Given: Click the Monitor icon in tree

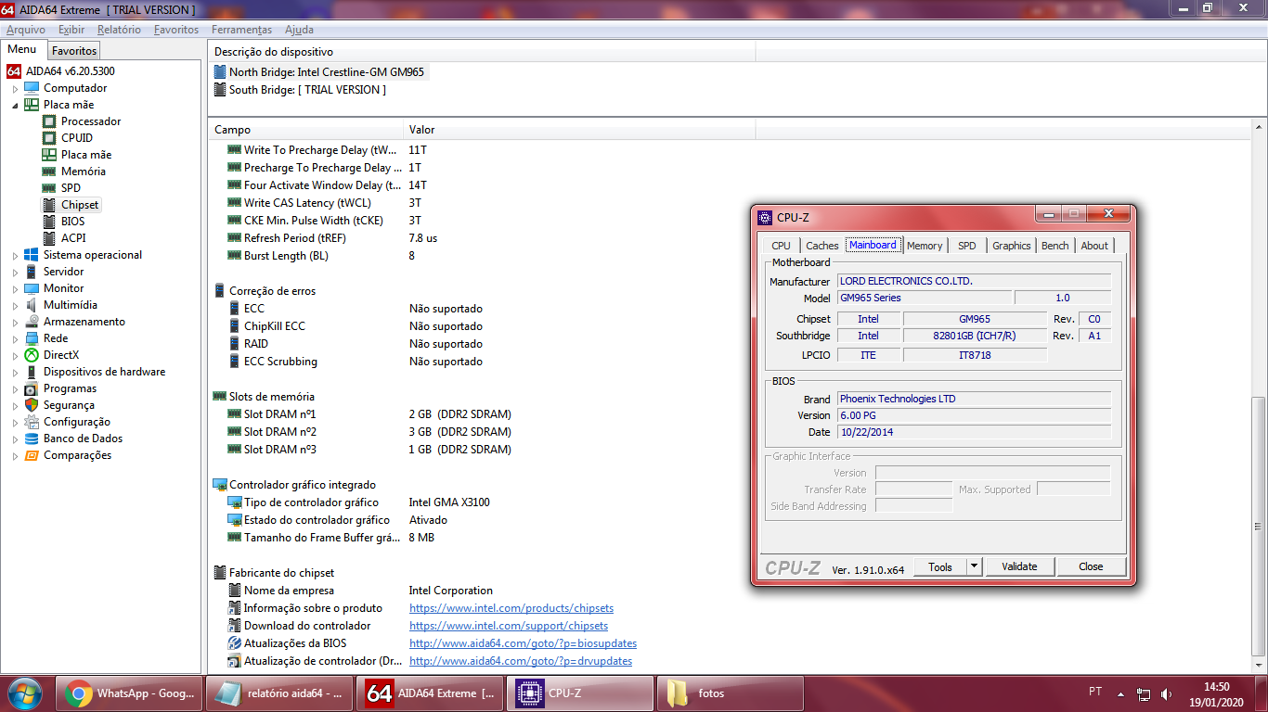Looking at the screenshot, I should (x=32, y=288).
